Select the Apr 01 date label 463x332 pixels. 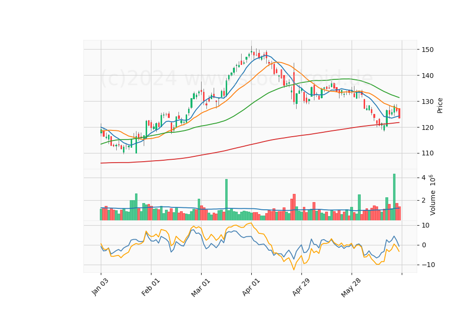point(251,287)
